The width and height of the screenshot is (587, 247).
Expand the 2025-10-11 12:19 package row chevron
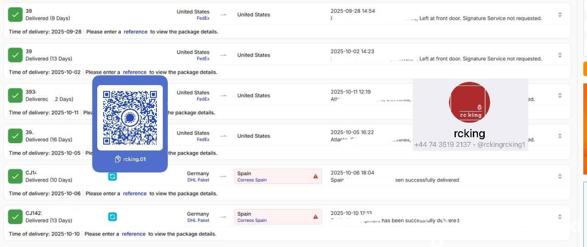pos(560,96)
